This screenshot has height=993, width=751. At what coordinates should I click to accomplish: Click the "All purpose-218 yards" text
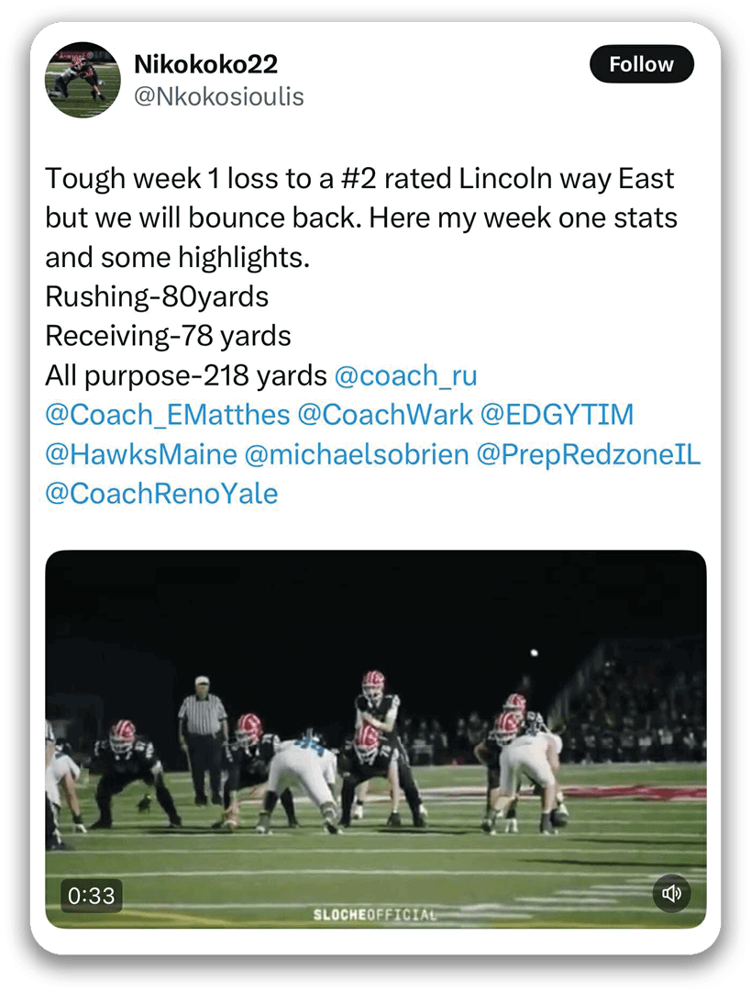(x=186, y=376)
